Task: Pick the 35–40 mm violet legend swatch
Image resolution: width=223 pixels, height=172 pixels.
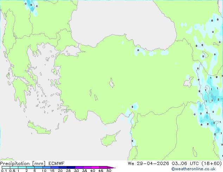Action: (87, 167)
